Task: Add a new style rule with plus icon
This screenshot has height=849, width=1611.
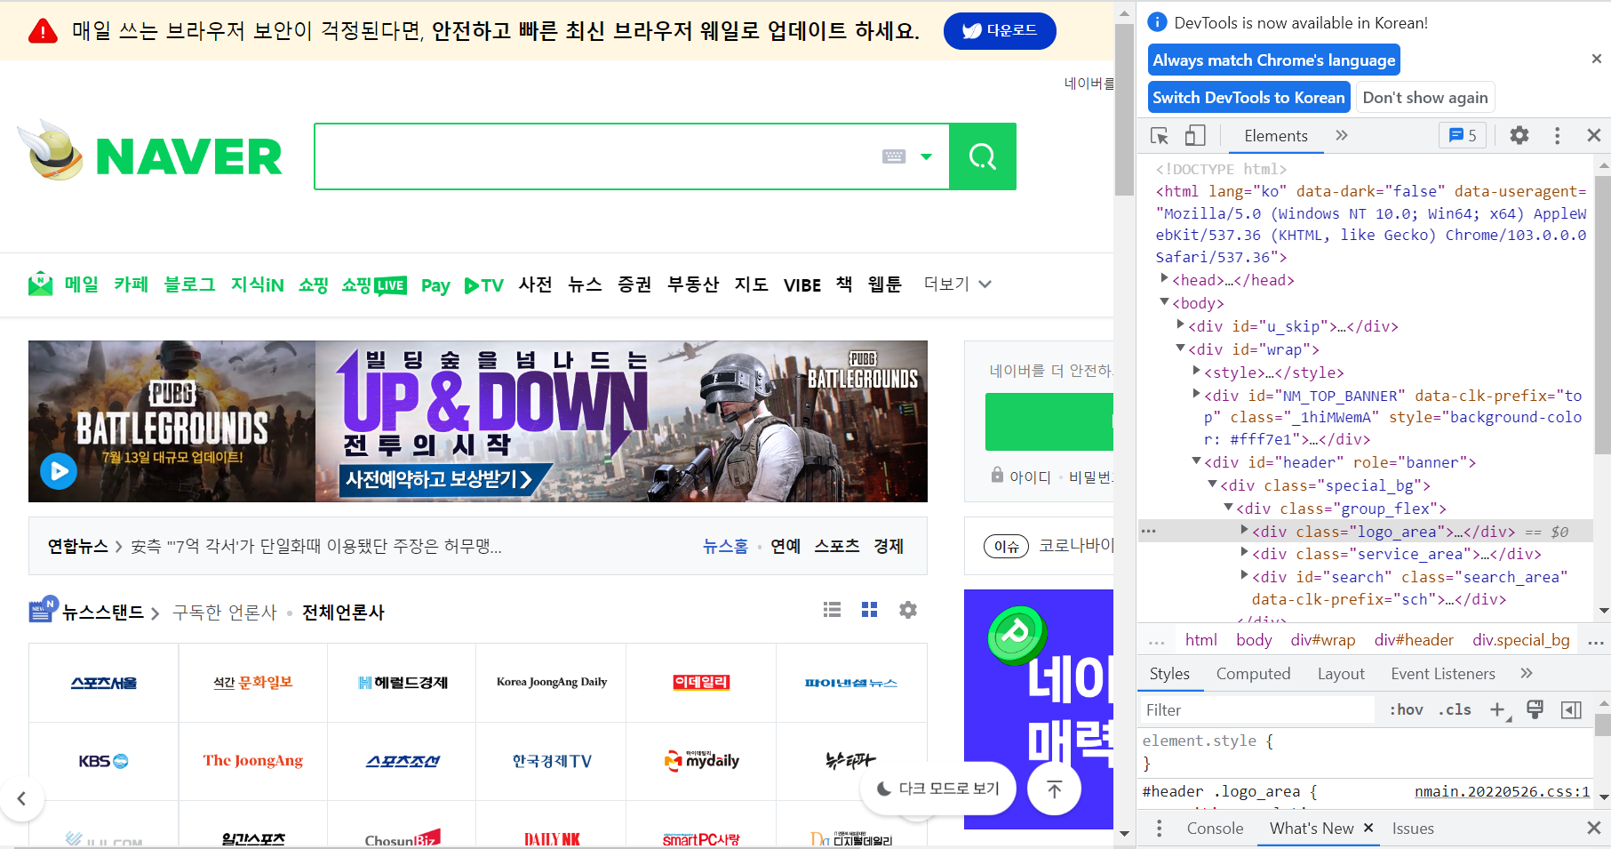Action: pos(1499,709)
